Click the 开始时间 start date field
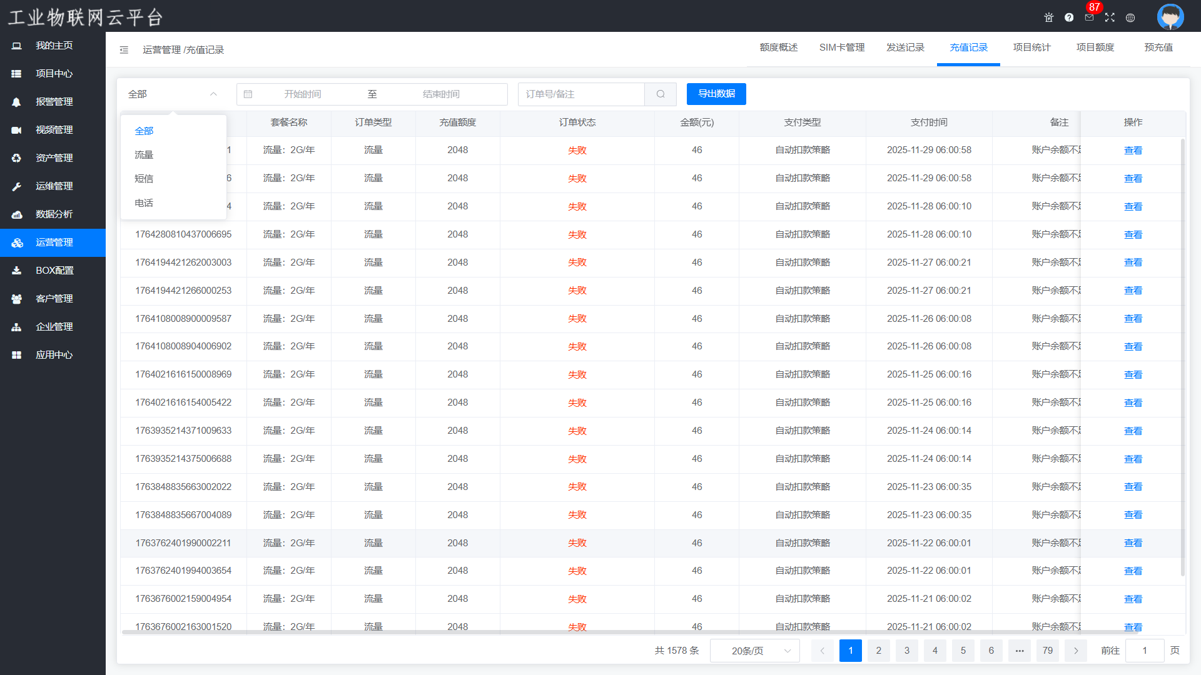 tap(303, 94)
